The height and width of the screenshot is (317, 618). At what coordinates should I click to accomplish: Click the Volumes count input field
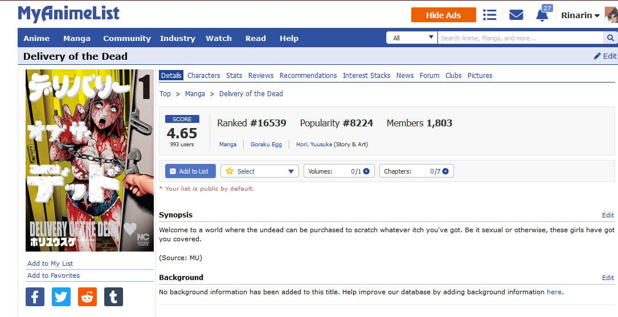click(x=353, y=171)
